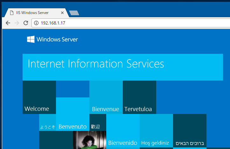Click the Windows Server heading text
Screen dimensions: 230x149
coord(57,39)
